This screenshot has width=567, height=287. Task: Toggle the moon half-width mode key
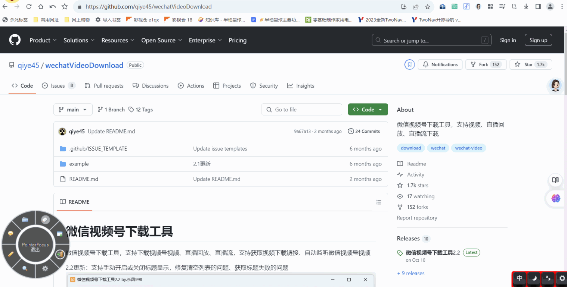tap(534, 278)
